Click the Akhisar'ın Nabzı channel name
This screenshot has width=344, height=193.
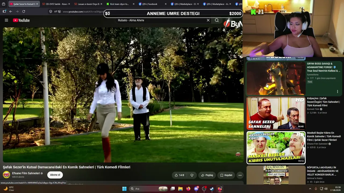[315, 179]
